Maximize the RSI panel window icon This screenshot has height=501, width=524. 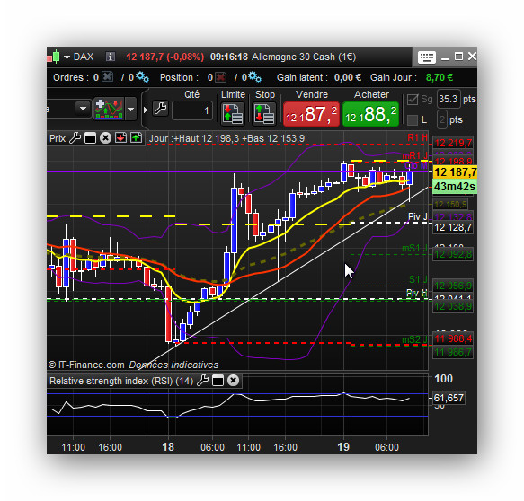click(218, 381)
